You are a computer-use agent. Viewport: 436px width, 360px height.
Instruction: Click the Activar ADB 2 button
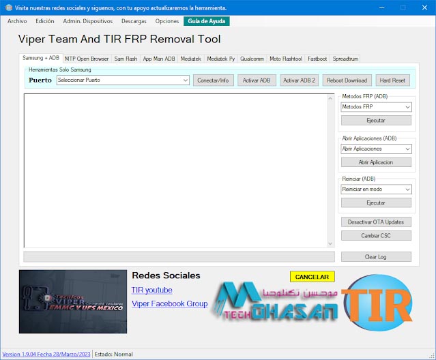[299, 80]
